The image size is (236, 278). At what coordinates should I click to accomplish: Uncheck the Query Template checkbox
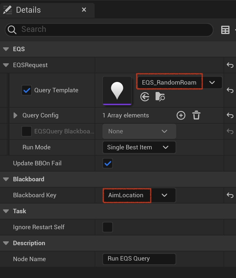click(x=27, y=90)
